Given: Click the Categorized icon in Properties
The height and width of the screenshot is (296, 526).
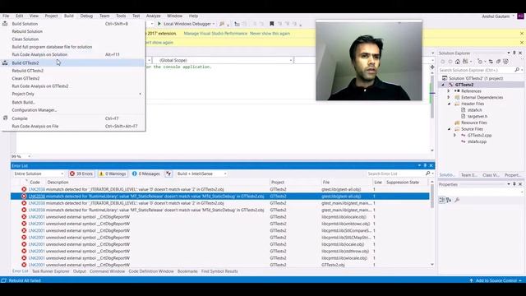Looking at the screenshot, I should tap(442, 200).
